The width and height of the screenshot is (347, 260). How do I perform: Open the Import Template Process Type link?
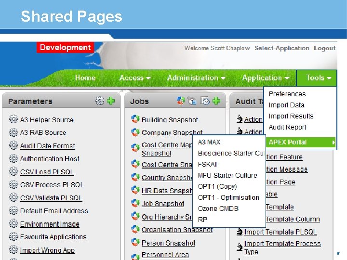point(282,247)
